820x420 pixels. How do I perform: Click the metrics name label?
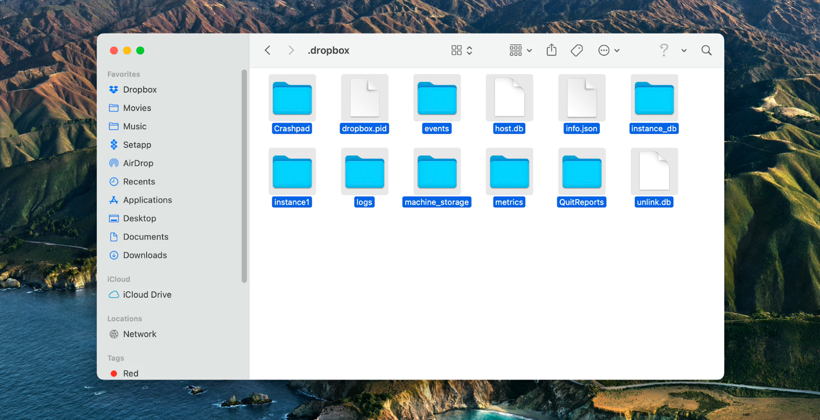(x=509, y=202)
